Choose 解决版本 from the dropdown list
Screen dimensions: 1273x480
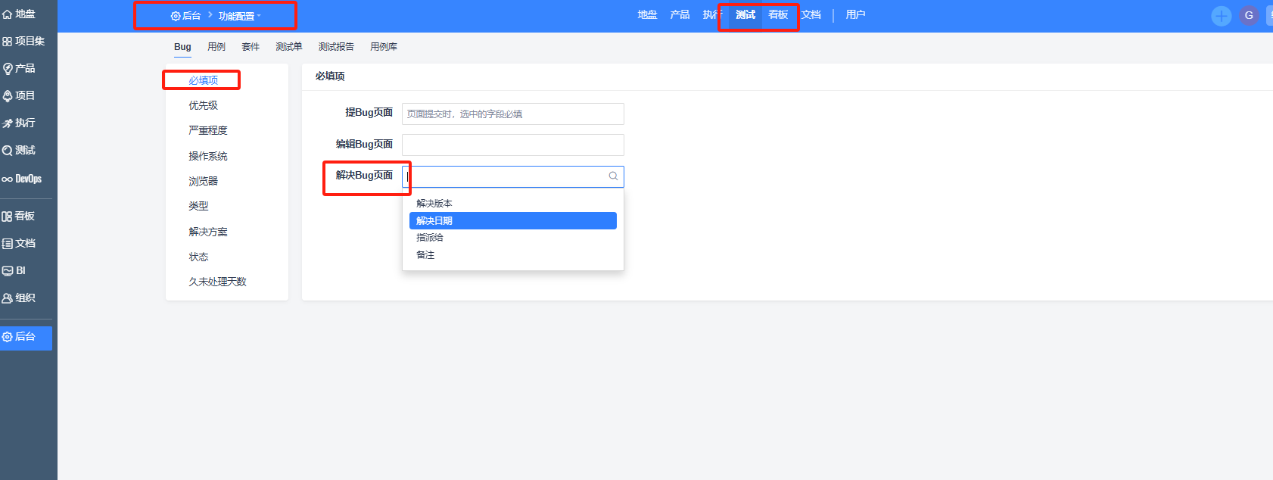point(513,204)
